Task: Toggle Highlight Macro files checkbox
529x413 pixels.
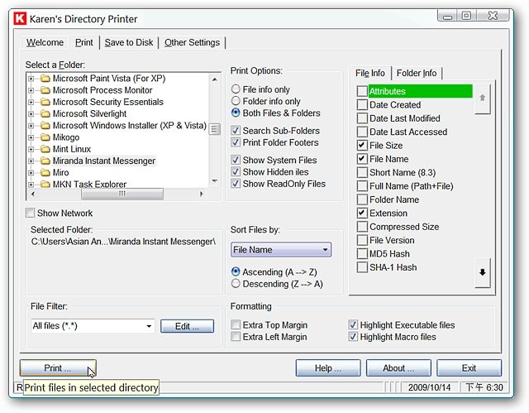Action: [x=353, y=337]
